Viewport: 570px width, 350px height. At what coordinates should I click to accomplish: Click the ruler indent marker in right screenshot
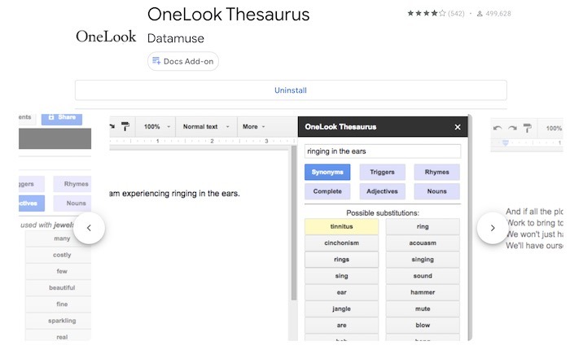click(506, 142)
